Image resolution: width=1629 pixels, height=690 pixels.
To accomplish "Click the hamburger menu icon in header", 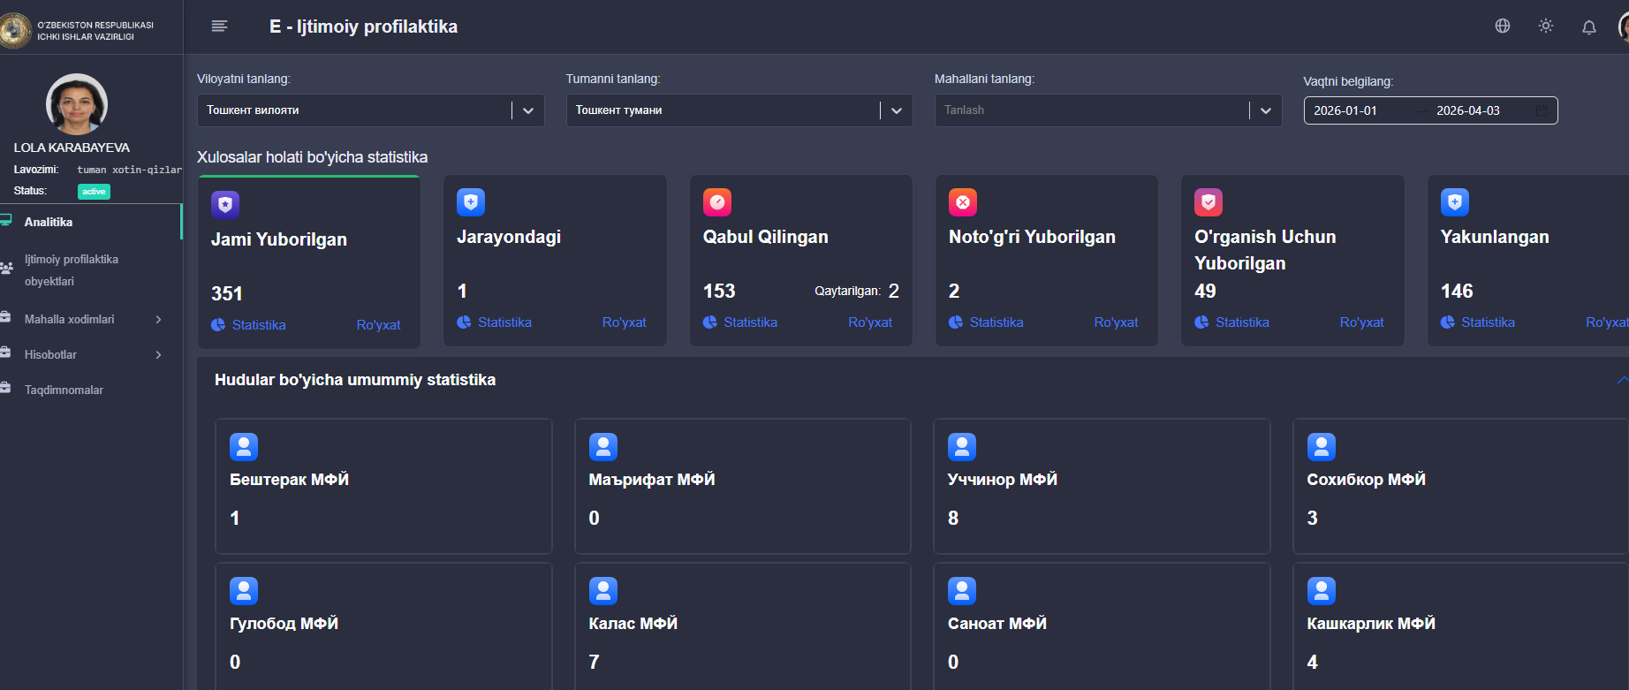I will pyautogui.click(x=219, y=27).
